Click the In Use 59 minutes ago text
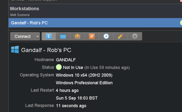 pos(107,68)
